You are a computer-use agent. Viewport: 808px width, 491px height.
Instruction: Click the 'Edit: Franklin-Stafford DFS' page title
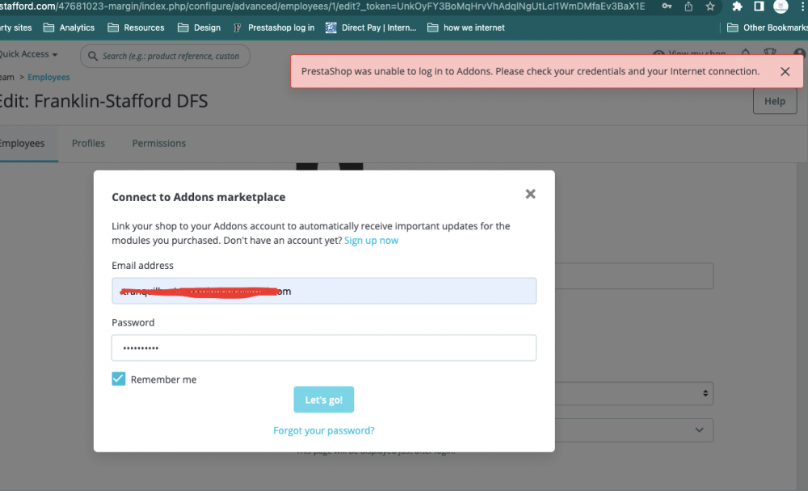coord(103,101)
